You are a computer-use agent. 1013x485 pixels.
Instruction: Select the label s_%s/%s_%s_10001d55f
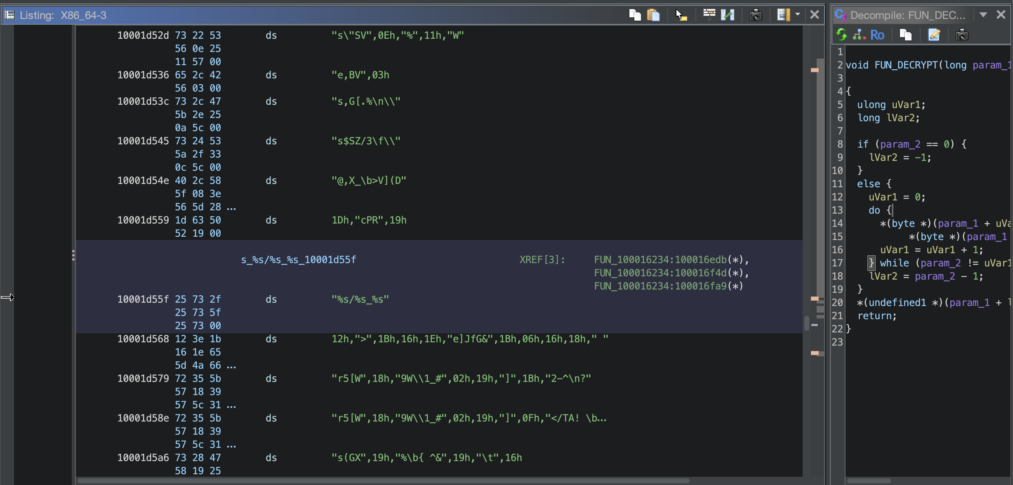(x=299, y=260)
